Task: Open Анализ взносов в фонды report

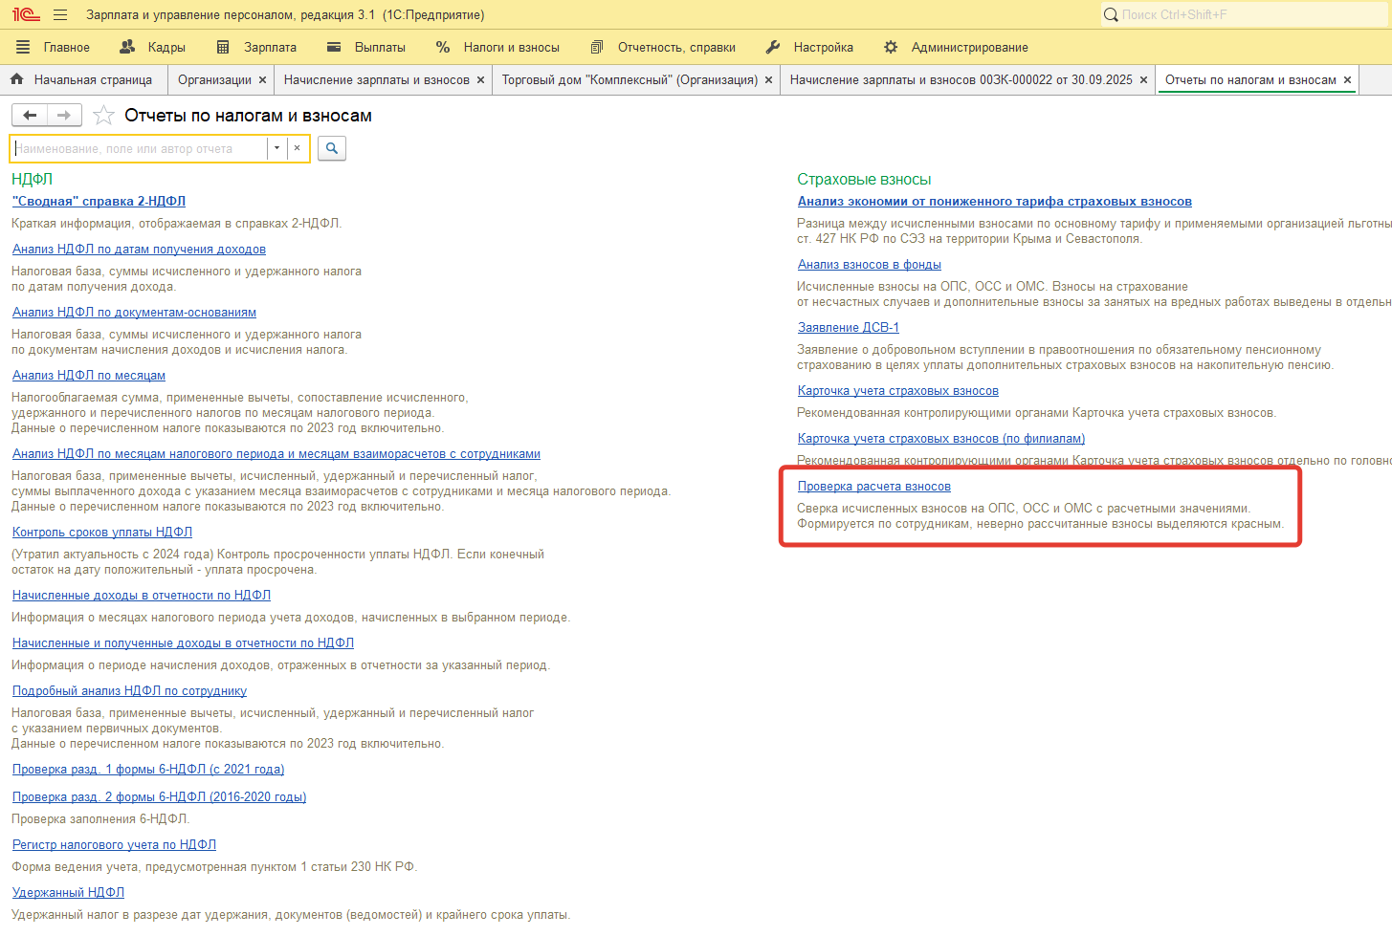Action: point(869,265)
